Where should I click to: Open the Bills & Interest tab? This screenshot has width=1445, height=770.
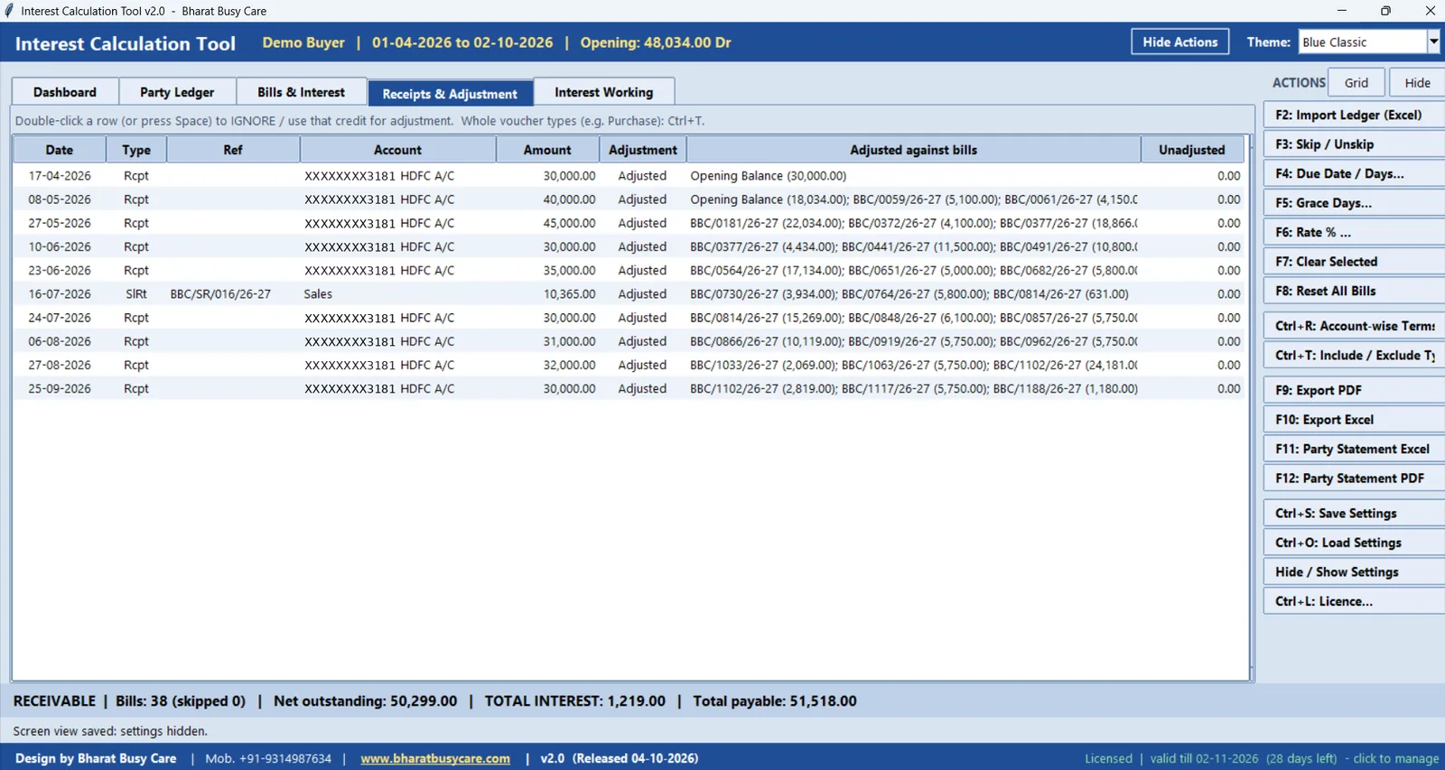click(x=301, y=92)
